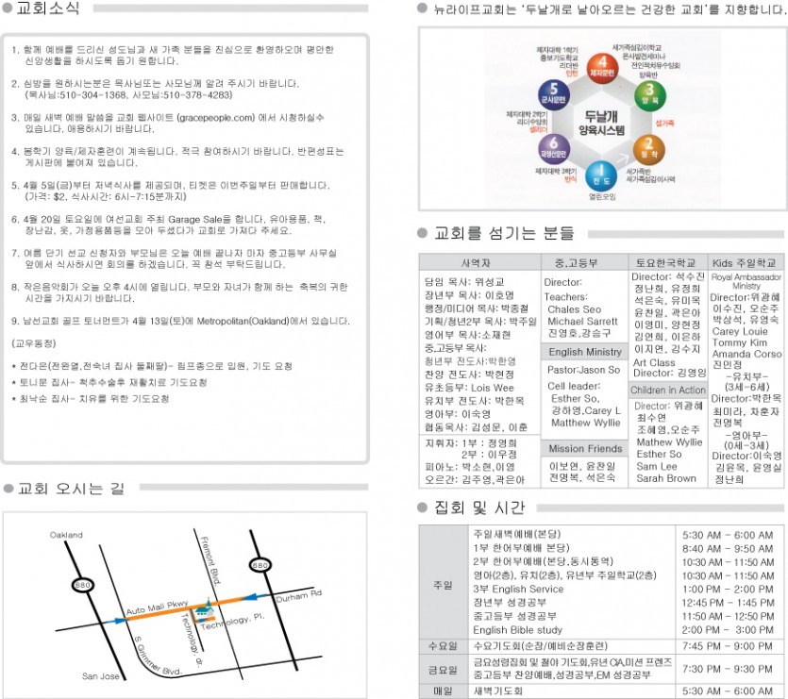Select the 중.고등부 column header
The image size is (788, 699).
(584, 262)
